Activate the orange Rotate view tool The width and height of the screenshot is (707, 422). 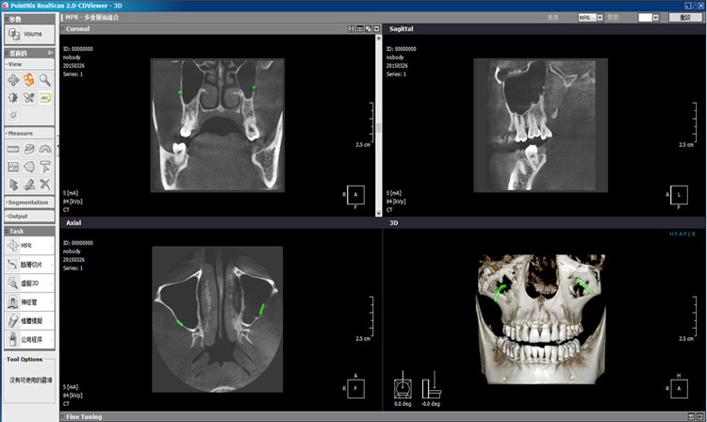pos(29,80)
